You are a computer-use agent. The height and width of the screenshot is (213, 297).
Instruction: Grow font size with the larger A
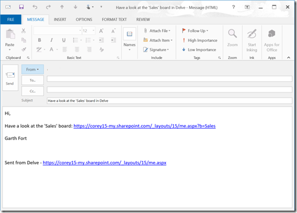101,31
